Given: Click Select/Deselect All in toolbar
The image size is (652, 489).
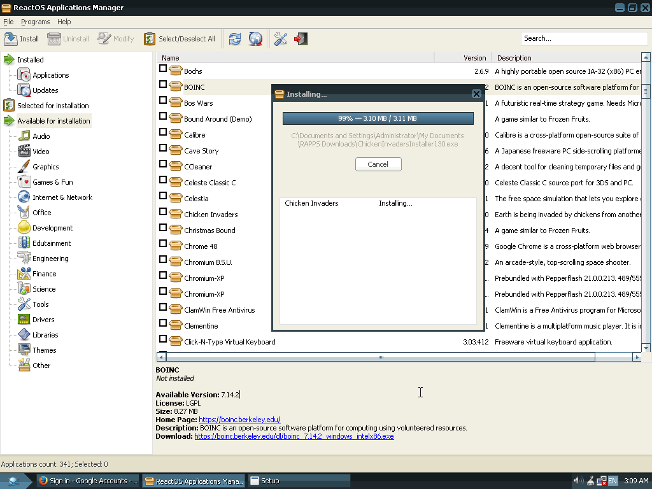Looking at the screenshot, I should pos(180,39).
